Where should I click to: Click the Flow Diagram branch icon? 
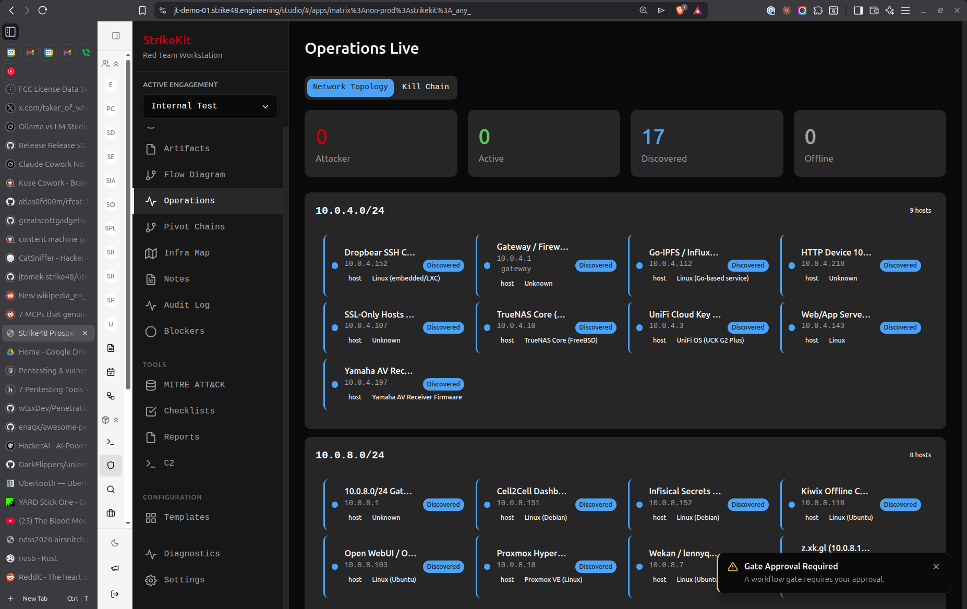[x=151, y=175]
